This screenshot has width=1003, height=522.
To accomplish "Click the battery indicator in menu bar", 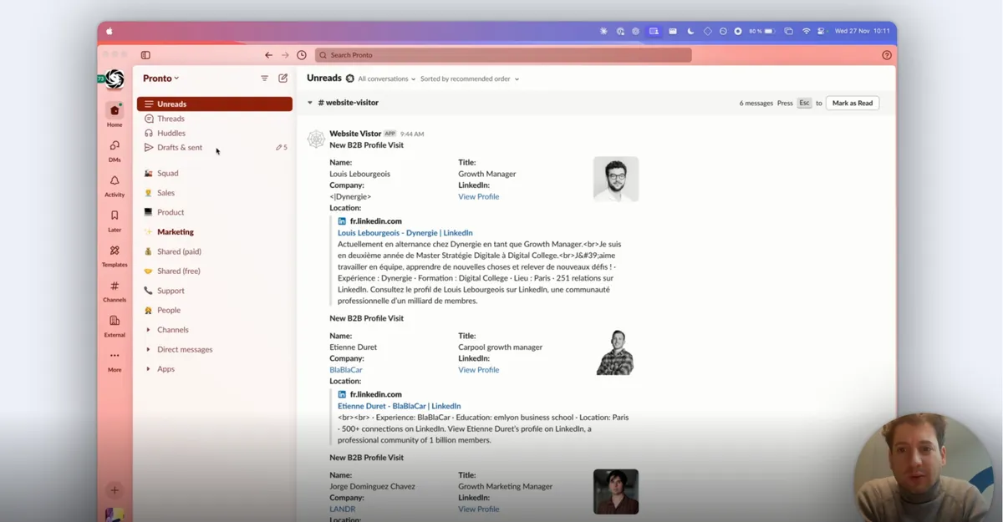I will (x=761, y=31).
